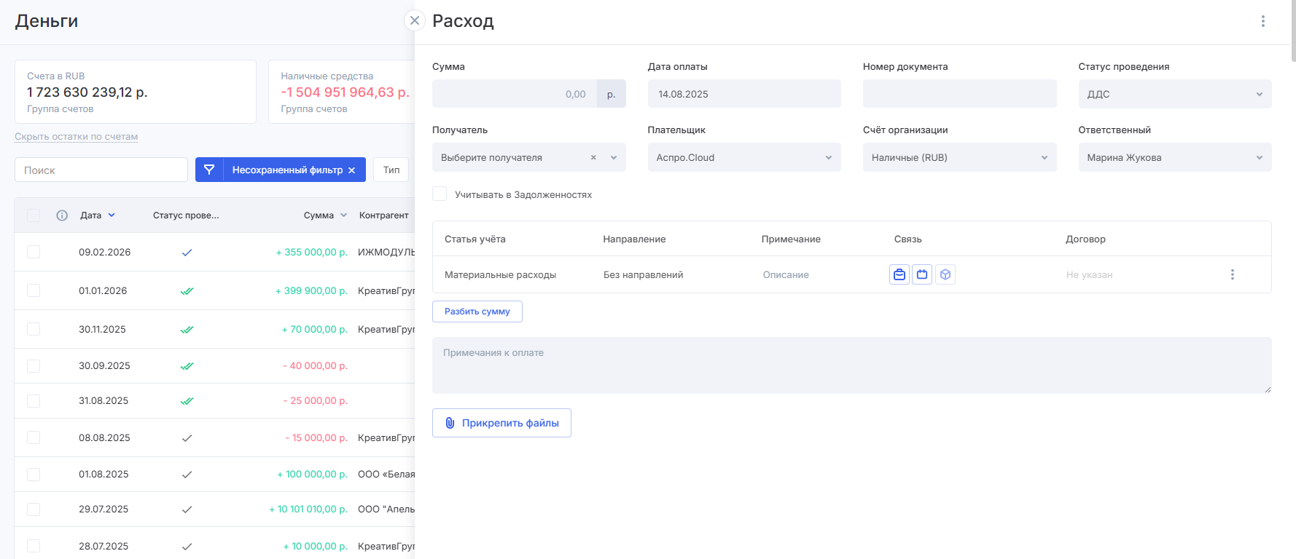Screen dimensions: 1296x559
Task: Click the filter funnel icon
Action: pyautogui.click(x=209, y=170)
